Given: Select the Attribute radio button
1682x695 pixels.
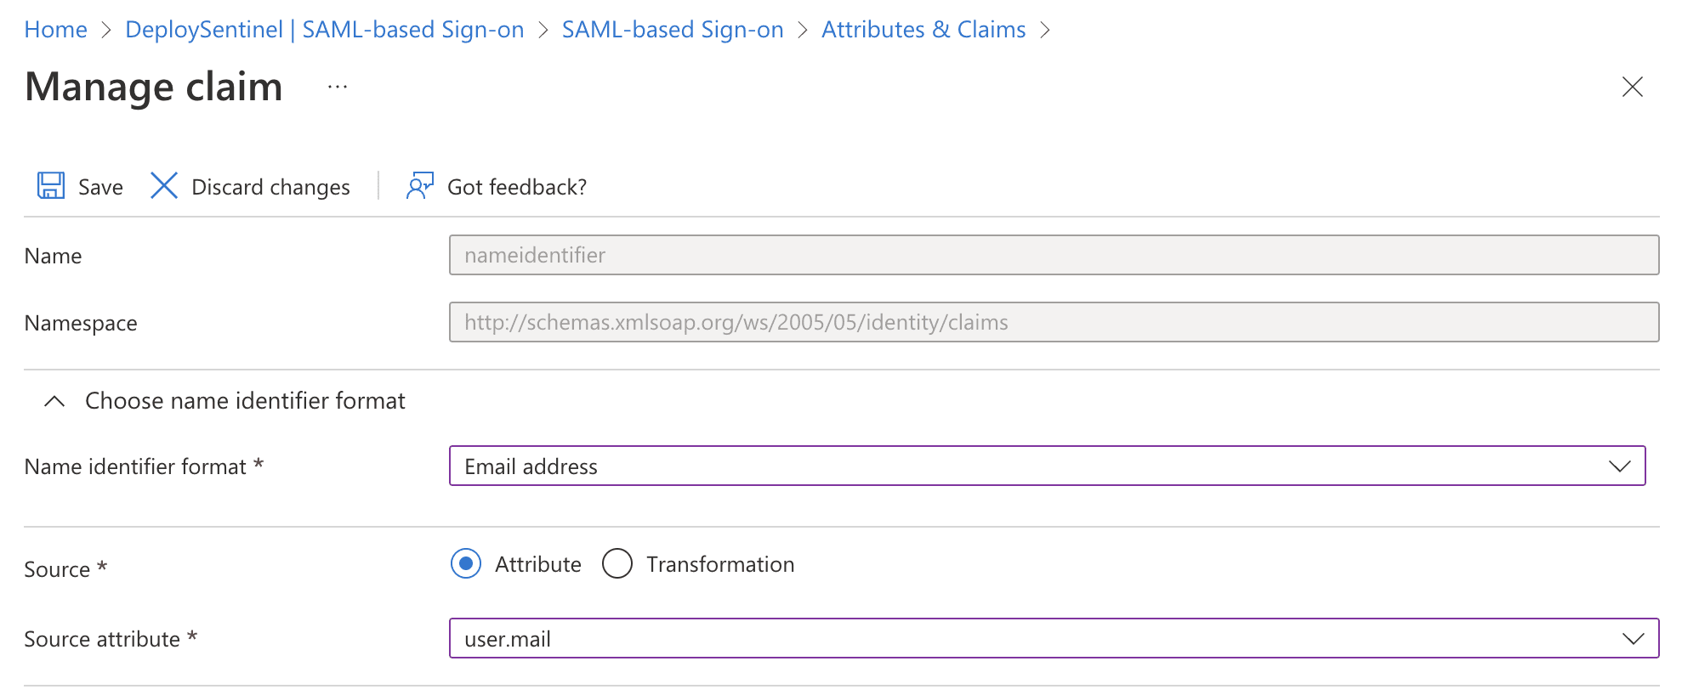Looking at the screenshot, I should (465, 563).
